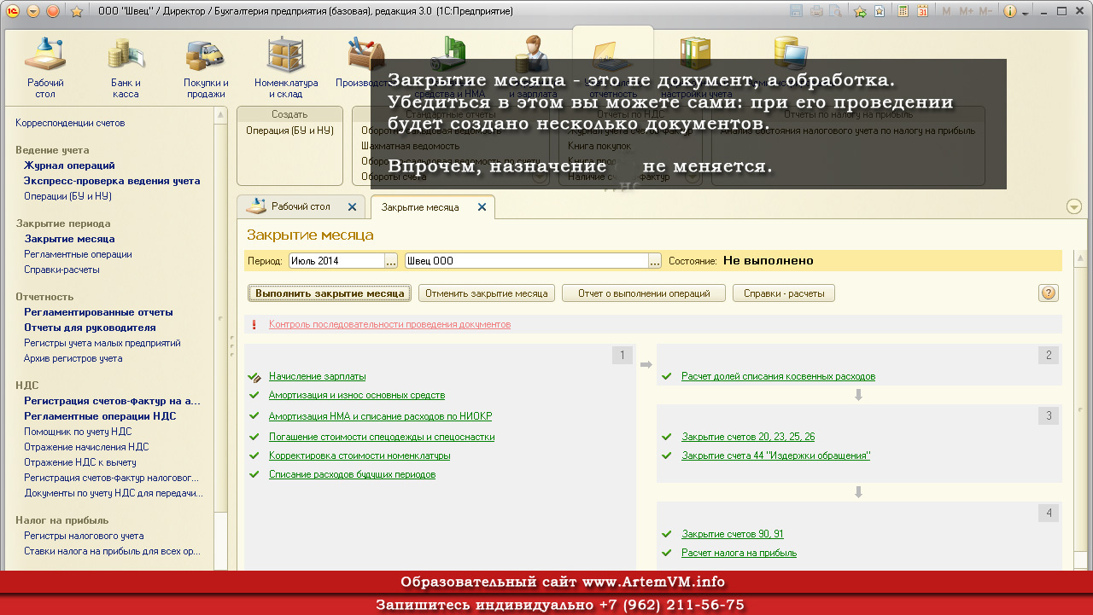The image size is (1093, 615).
Task: Open Помощник по учету НДС
Action: click(x=78, y=432)
